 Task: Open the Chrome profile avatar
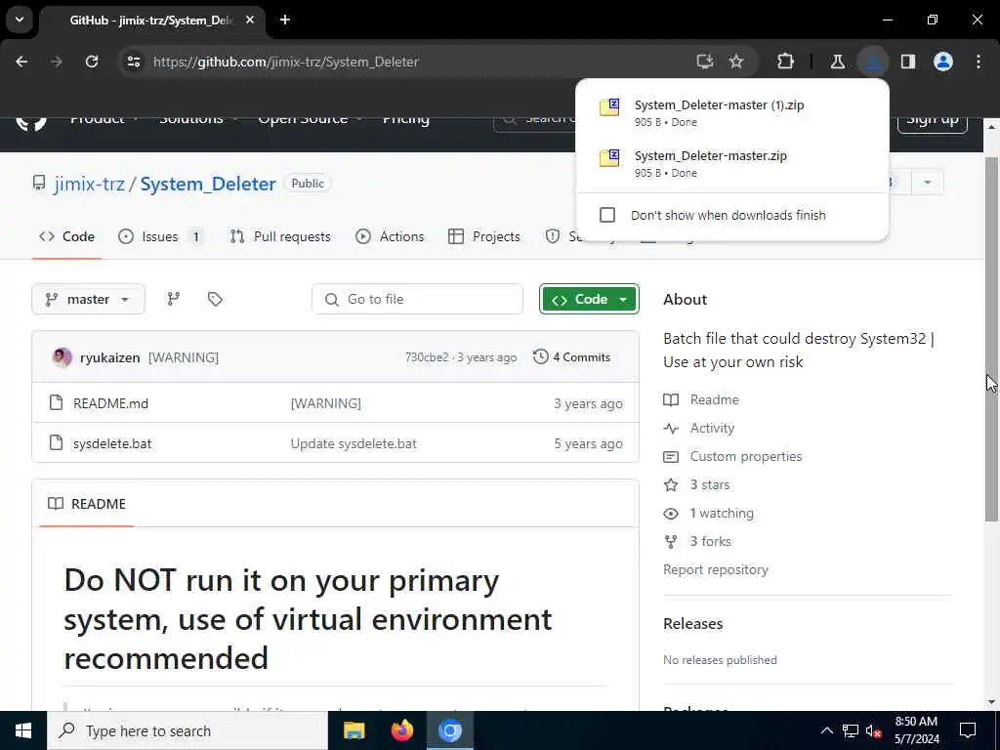click(943, 62)
